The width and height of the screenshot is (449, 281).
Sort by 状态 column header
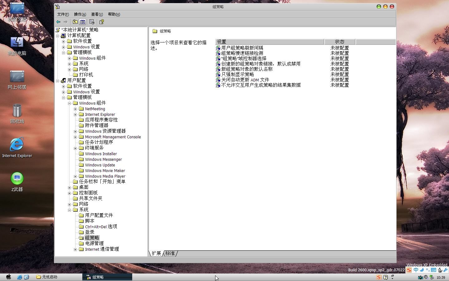click(340, 42)
